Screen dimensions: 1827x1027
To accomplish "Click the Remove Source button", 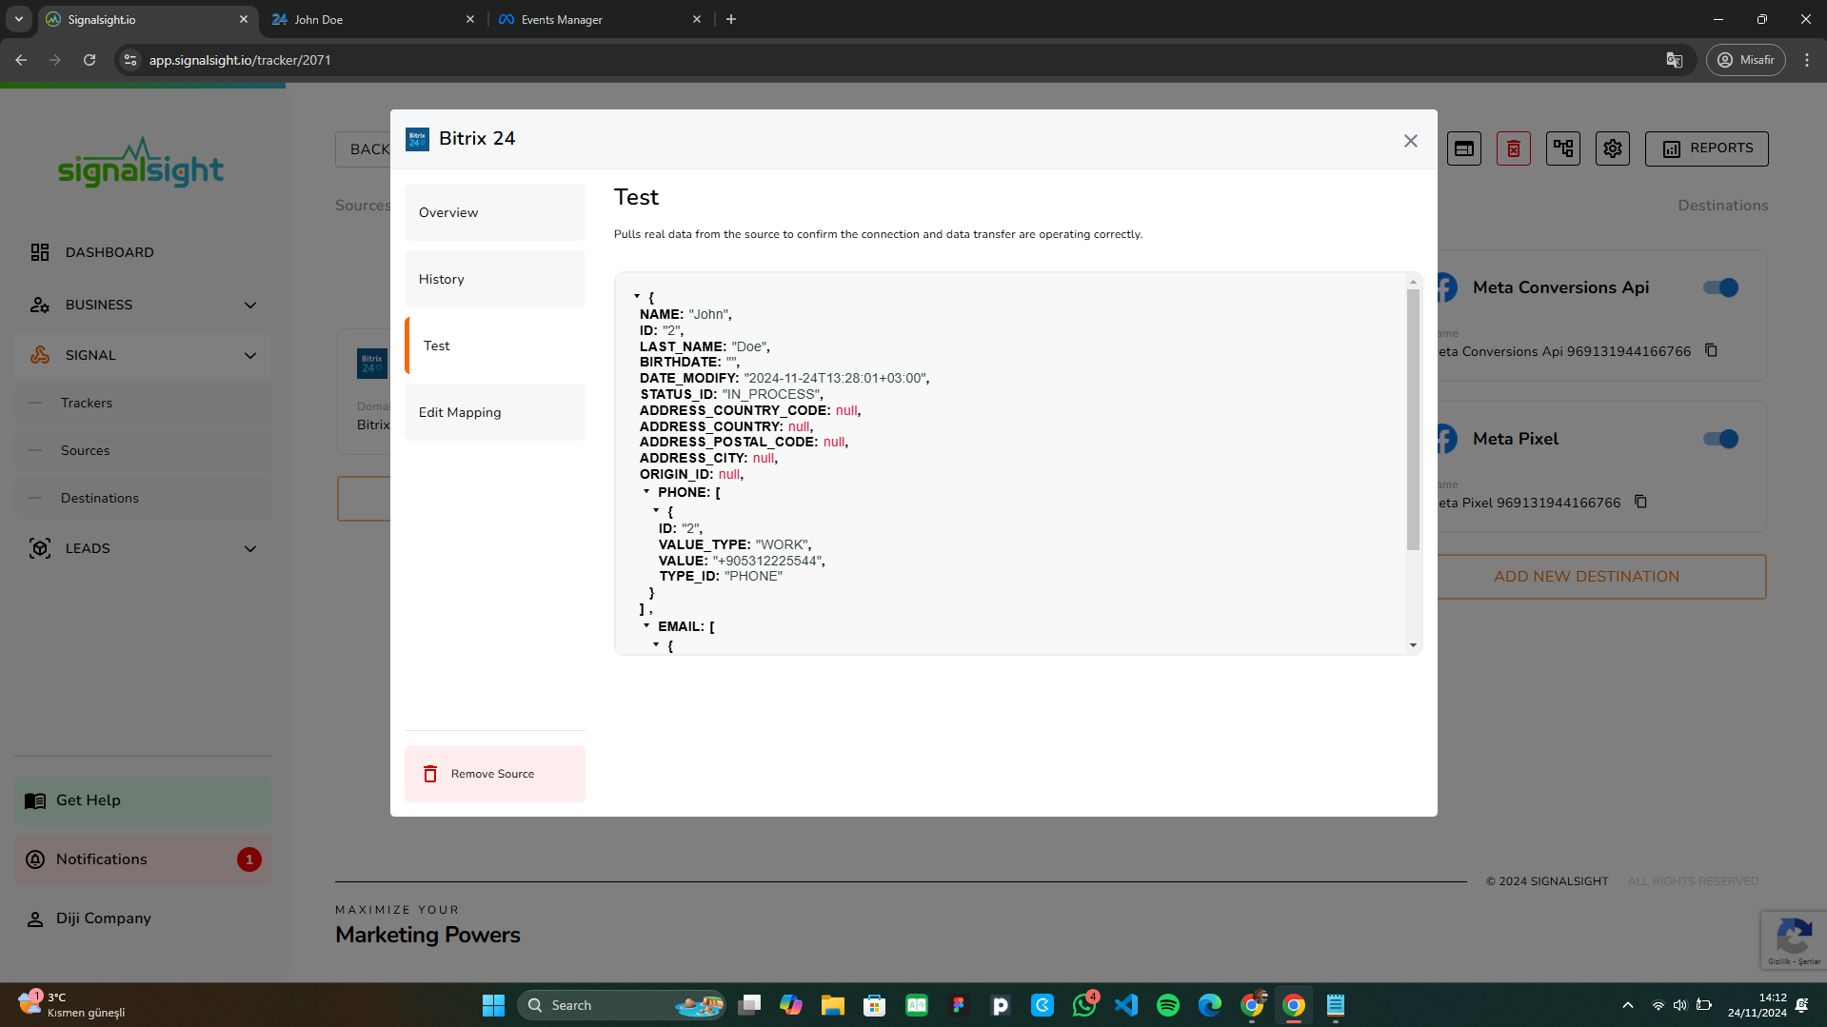I will [x=494, y=774].
